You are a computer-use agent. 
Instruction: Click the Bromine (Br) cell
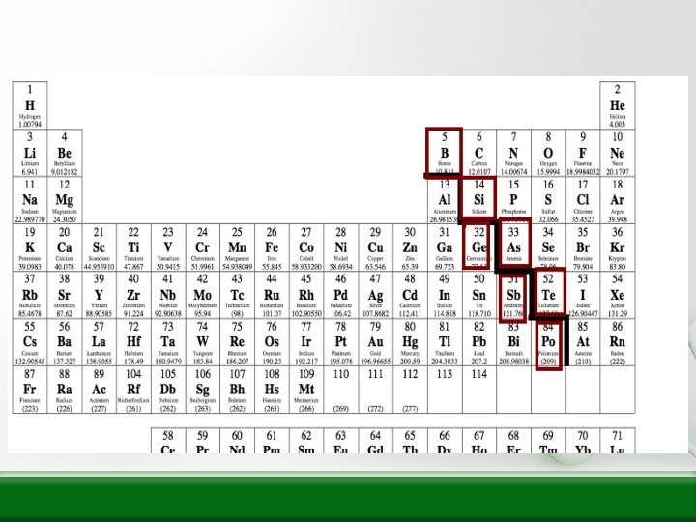pos(583,247)
